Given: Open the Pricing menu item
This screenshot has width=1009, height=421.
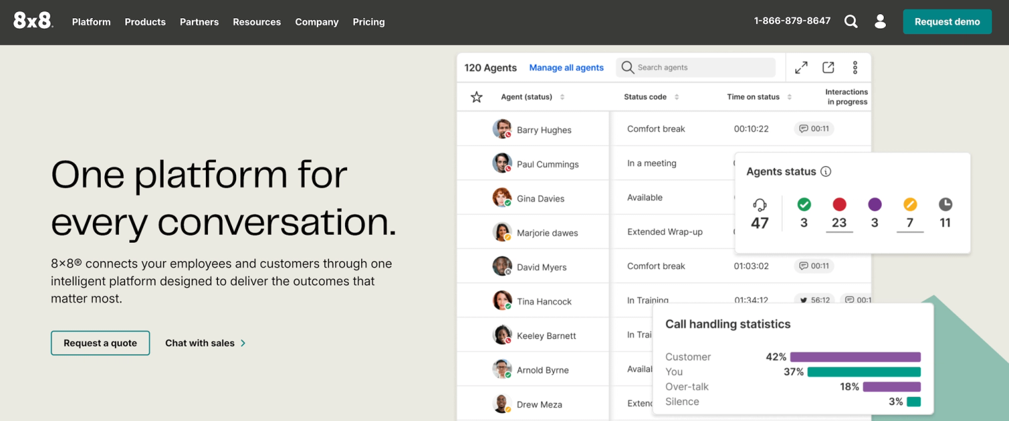Looking at the screenshot, I should click(369, 22).
